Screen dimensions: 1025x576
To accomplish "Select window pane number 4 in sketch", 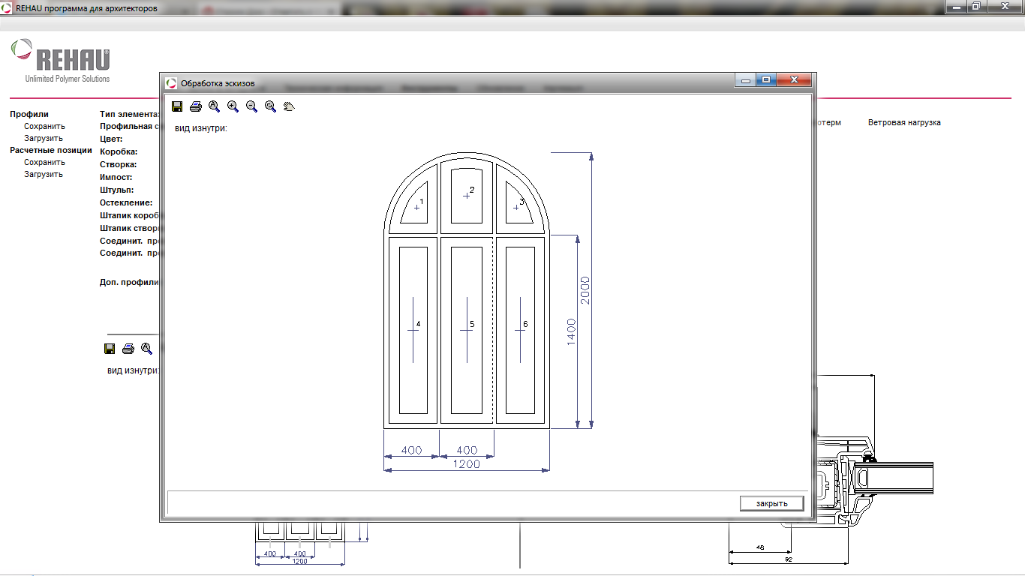I will coord(413,329).
